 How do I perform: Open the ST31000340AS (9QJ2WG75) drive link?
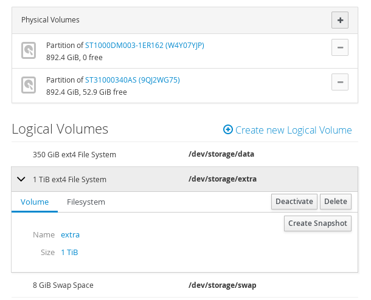coord(133,80)
